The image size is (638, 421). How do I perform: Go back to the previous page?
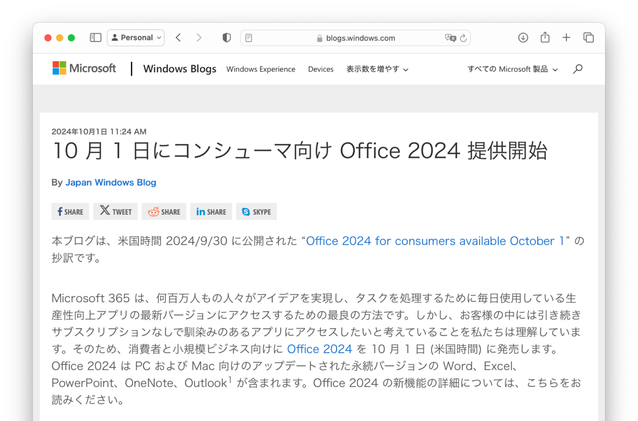tap(178, 38)
